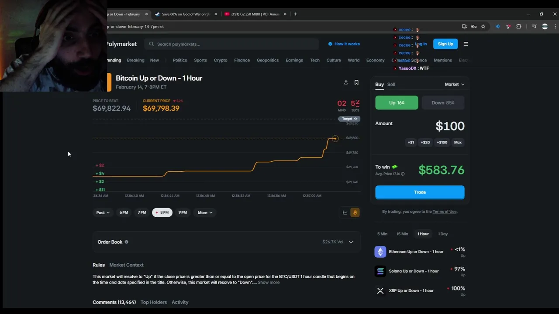Switch to the Buy mode
Image resolution: width=559 pixels, height=314 pixels.
pyautogui.click(x=380, y=84)
